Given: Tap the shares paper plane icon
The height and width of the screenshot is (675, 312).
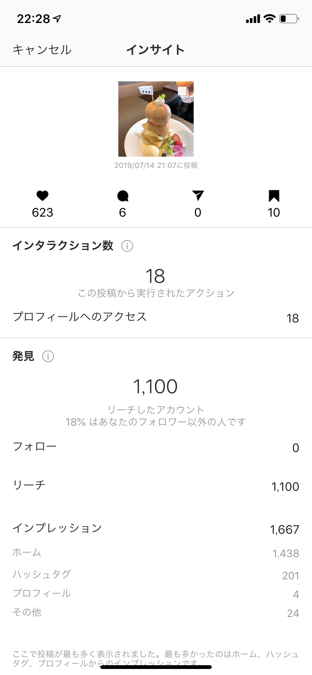Looking at the screenshot, I should point(198,195).
